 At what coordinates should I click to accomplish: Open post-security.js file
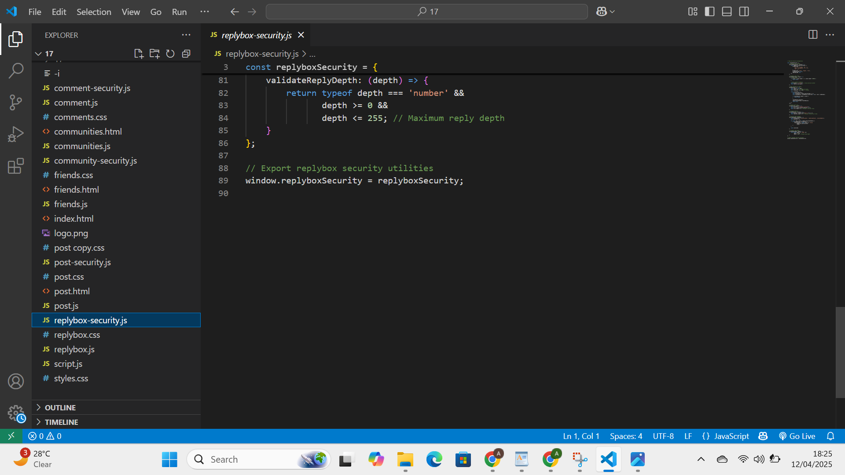pos(116,262)
